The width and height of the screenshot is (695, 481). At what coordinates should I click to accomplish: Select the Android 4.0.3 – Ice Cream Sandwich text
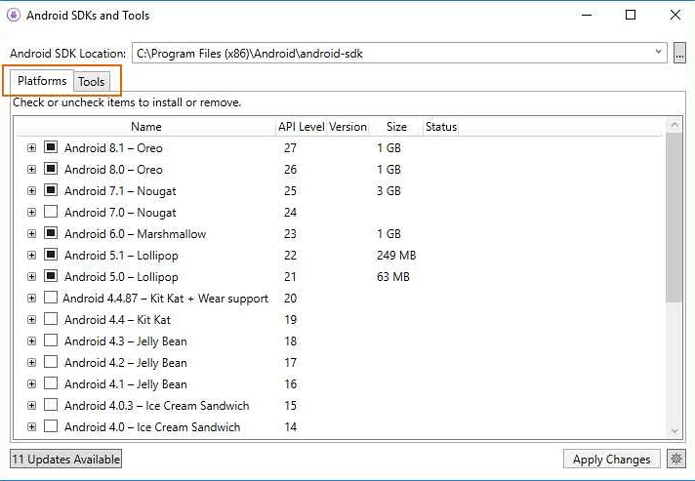157,406
